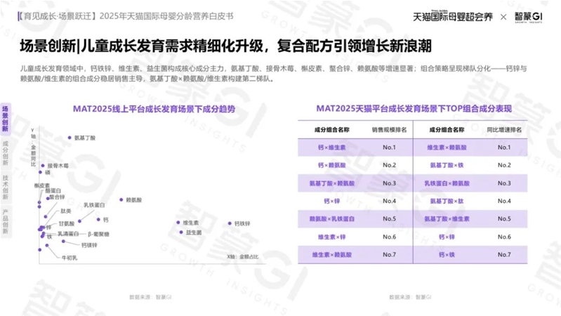The image size is (561, 316).
Task: Click the 甘氨酸 chart label
Action: pos(67,224)
